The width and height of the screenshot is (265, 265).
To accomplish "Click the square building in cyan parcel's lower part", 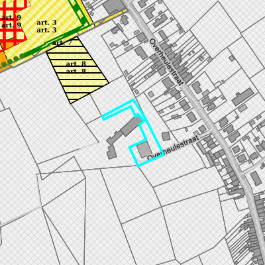I will [x=144, y=150].
